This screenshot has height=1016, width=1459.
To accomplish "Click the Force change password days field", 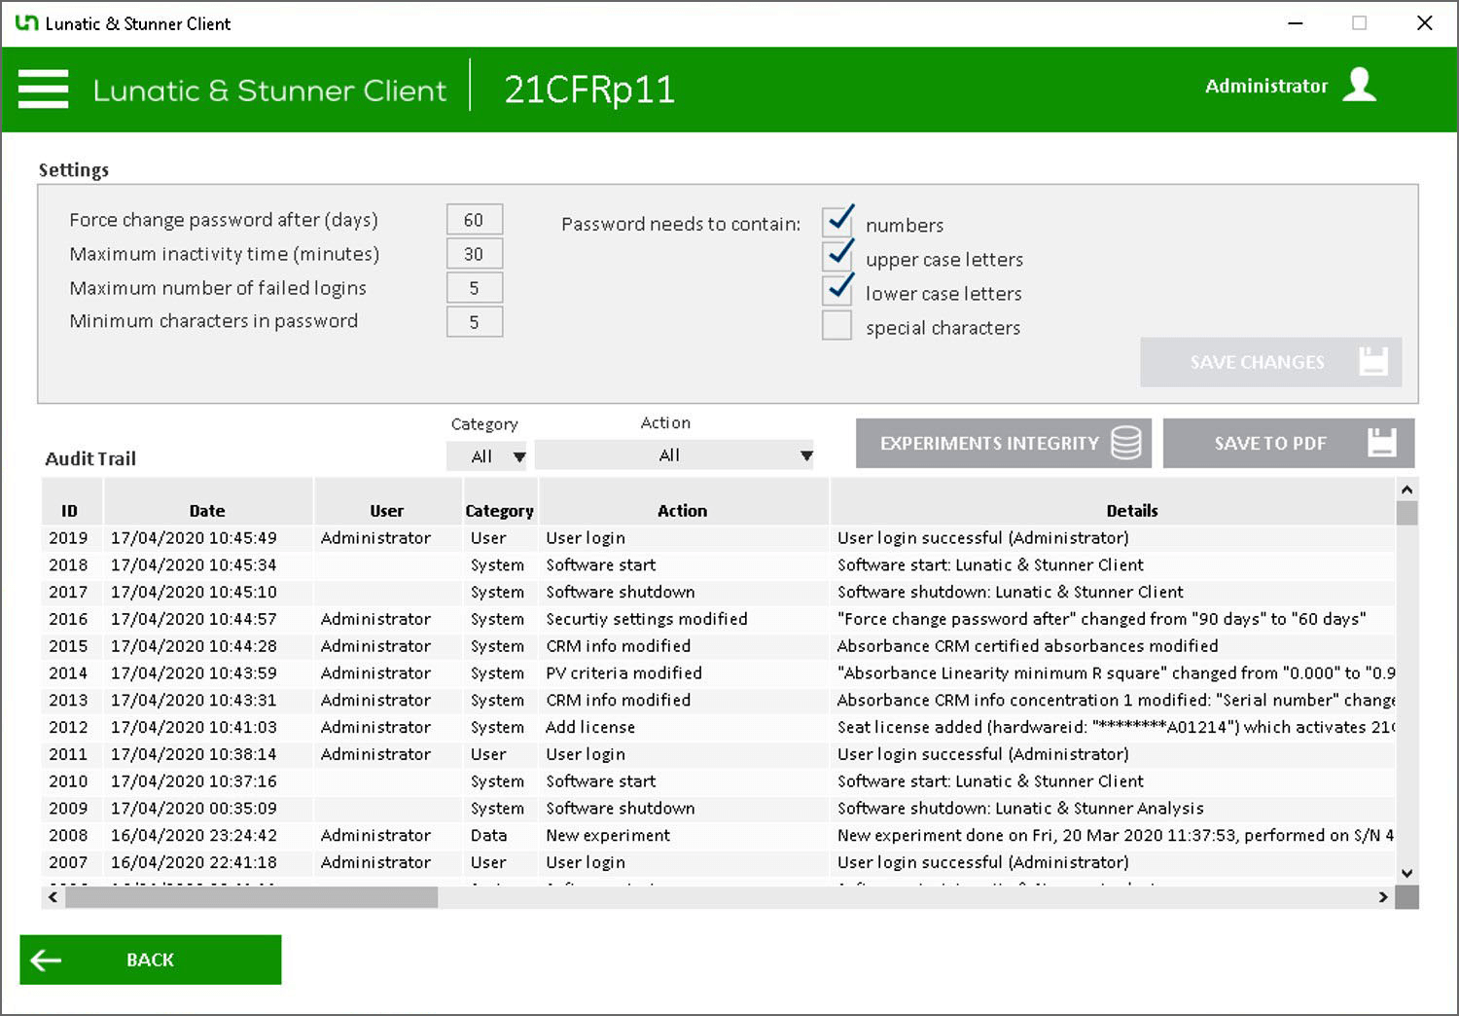I will [474, 220].
